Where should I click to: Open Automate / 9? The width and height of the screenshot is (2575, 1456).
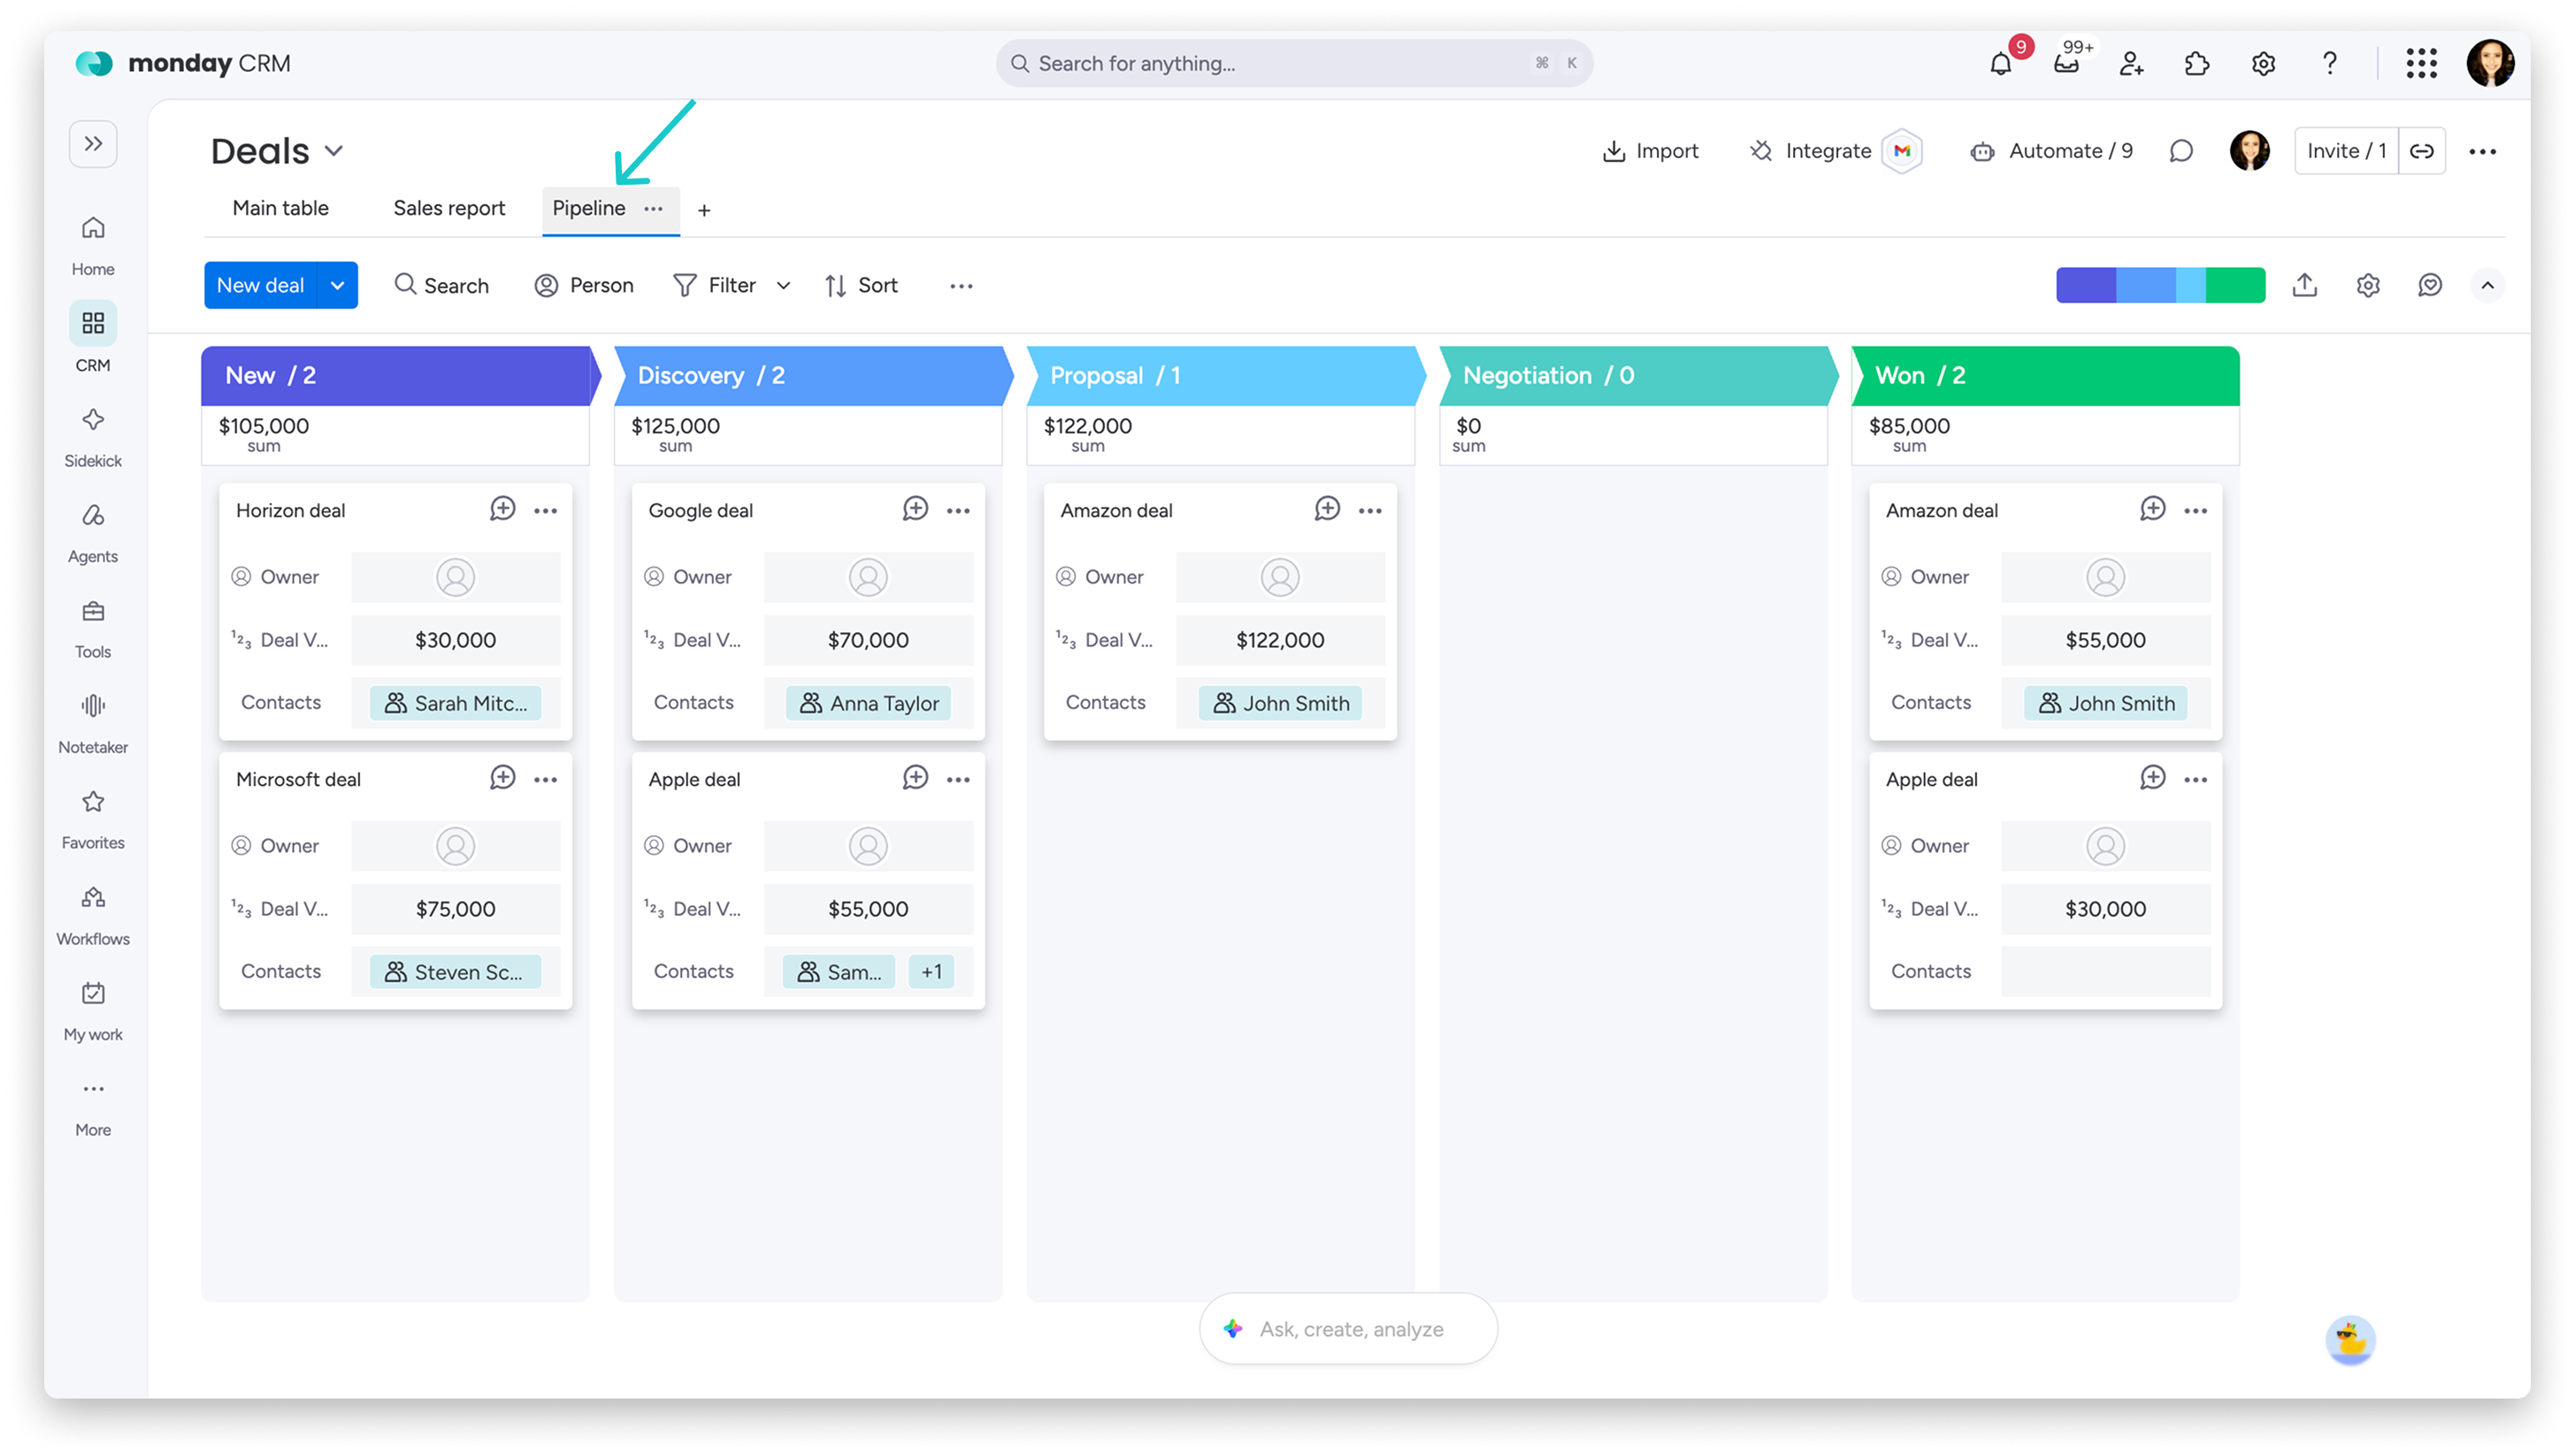[x=2050, y=151]
